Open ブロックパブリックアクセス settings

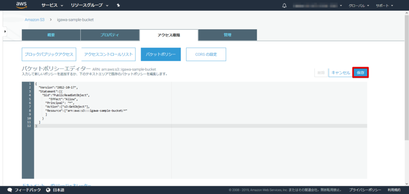(x=49, y=54)
